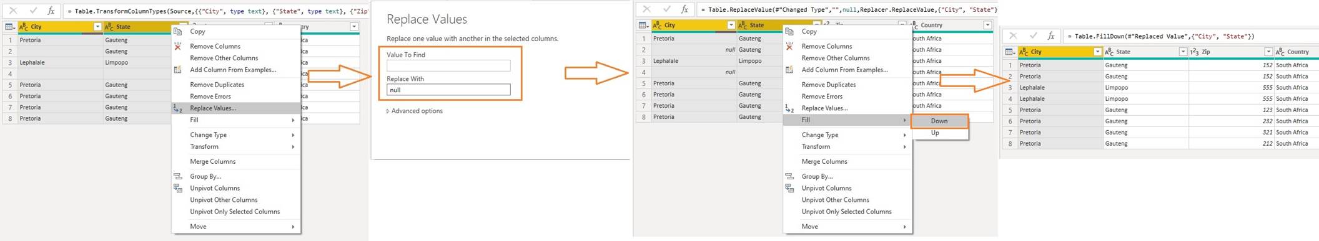Viewport: 1319px width, 241px height.
Task: Select the Country column header in the FillDown grid
Action: tap(1297, 52)
